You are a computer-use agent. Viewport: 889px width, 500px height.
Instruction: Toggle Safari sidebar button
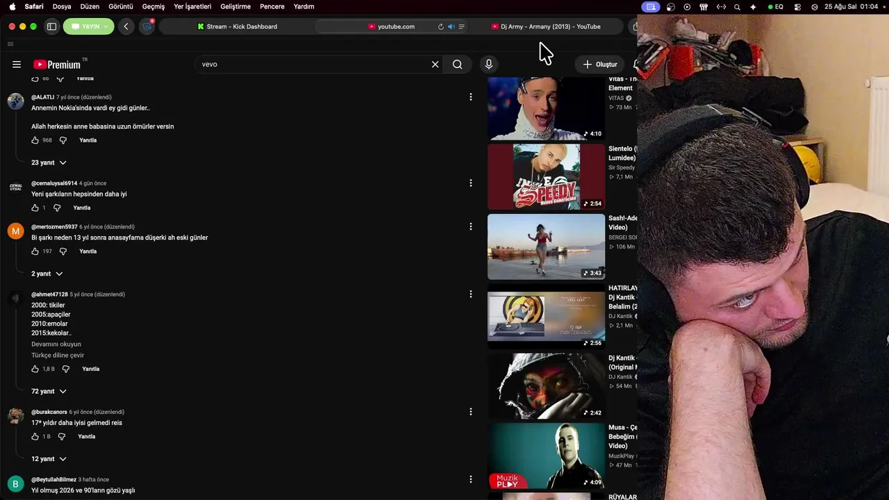click(x=51, y=26)
